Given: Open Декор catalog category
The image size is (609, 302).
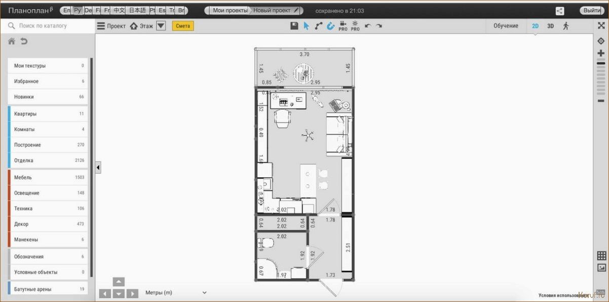Looking at the screenshot, I should pyautogui.click(x=48, y=224).
